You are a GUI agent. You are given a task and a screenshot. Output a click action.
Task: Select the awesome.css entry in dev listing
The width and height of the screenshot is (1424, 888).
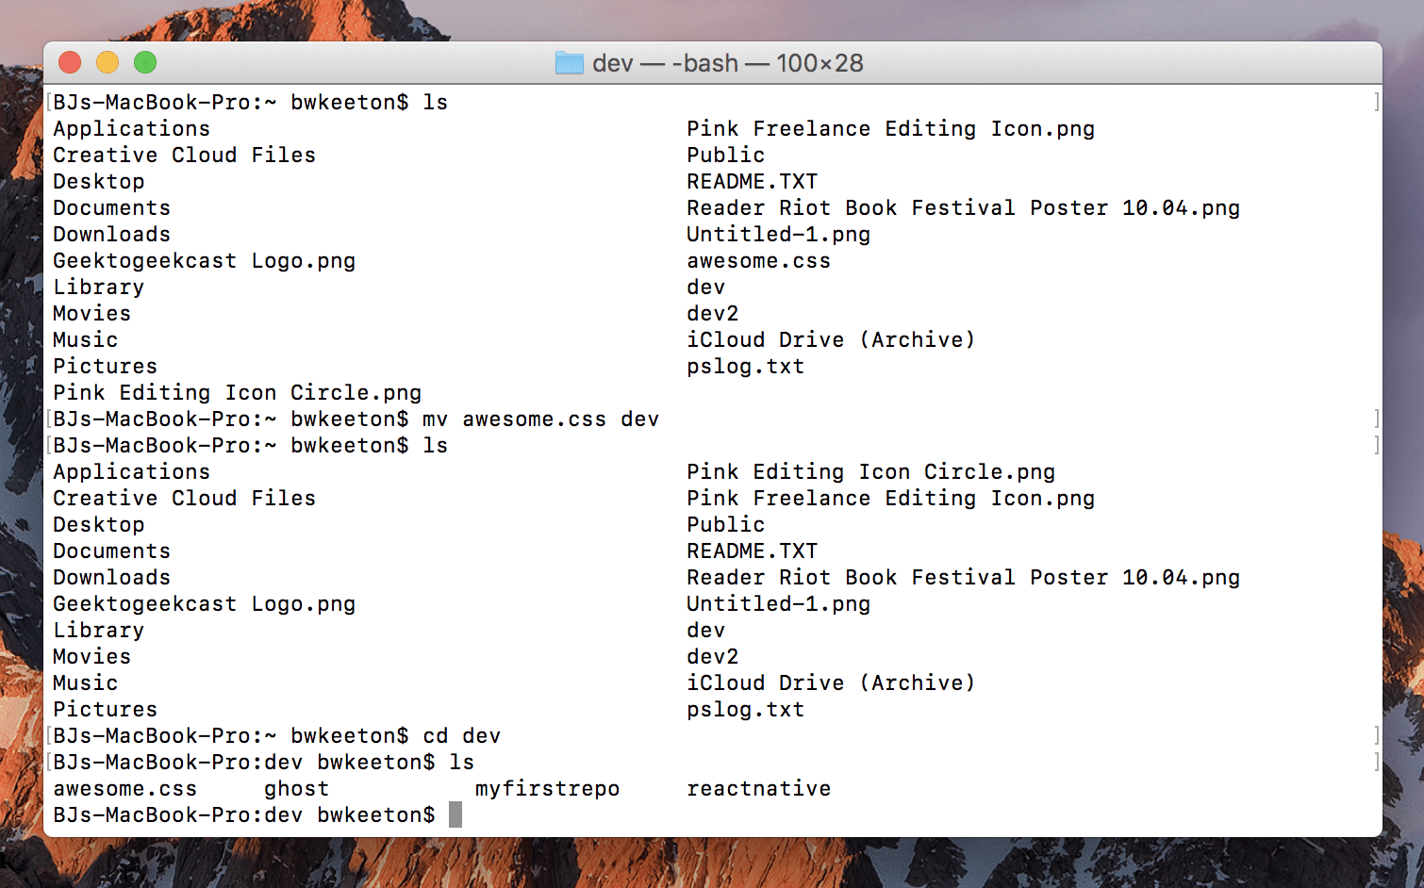point(124,788)
